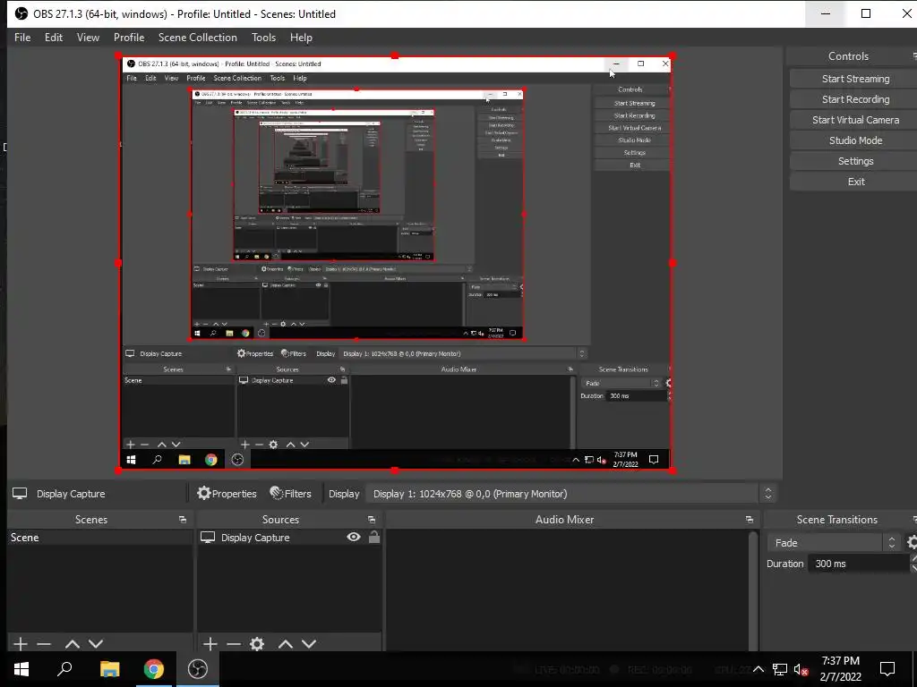
Task: Click the muted volume tray icon
Action: click(x=801, y=669)
